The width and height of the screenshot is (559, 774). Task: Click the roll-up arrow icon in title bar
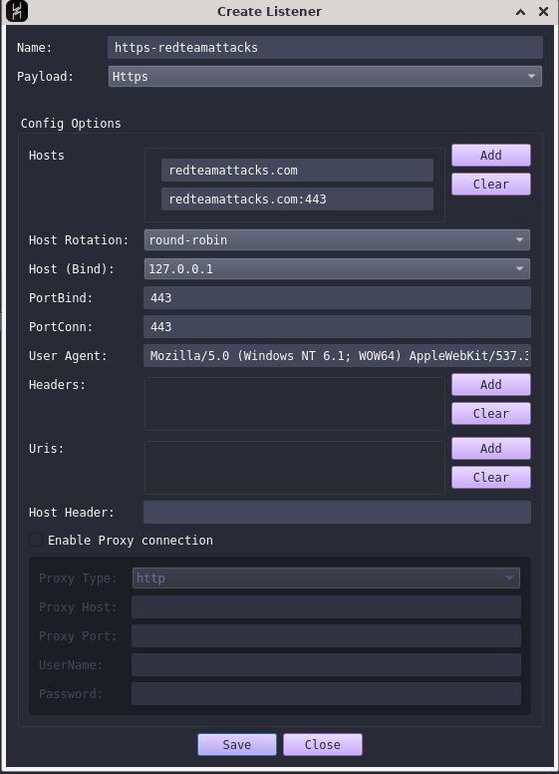(x=520, y=12)
